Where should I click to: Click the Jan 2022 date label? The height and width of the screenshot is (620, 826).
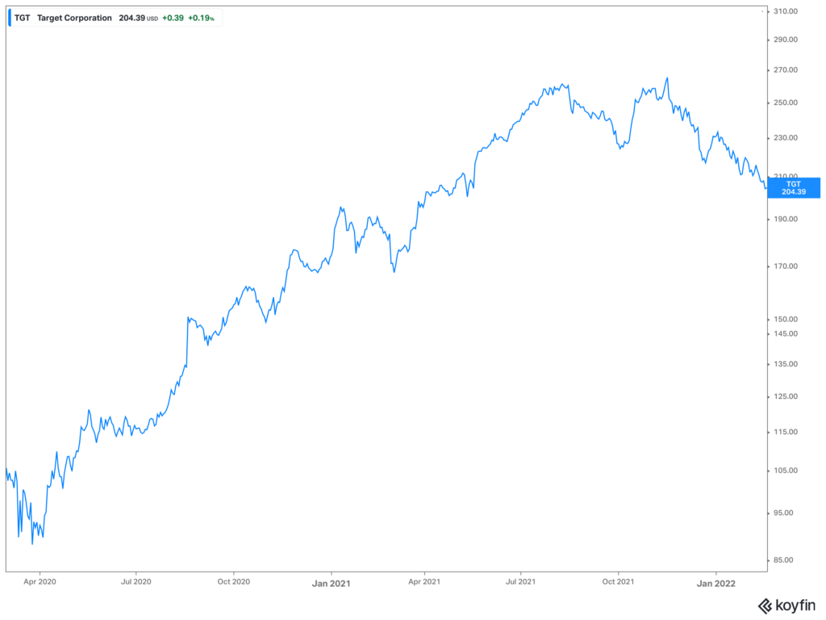[715, 580]
